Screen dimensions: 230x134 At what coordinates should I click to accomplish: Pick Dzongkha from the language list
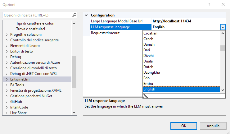[x=181, y=72]
